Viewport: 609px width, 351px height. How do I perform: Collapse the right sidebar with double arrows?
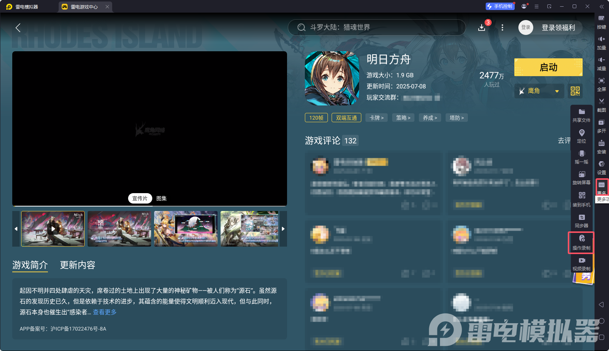pyautogui.click(x=602, y=7)
